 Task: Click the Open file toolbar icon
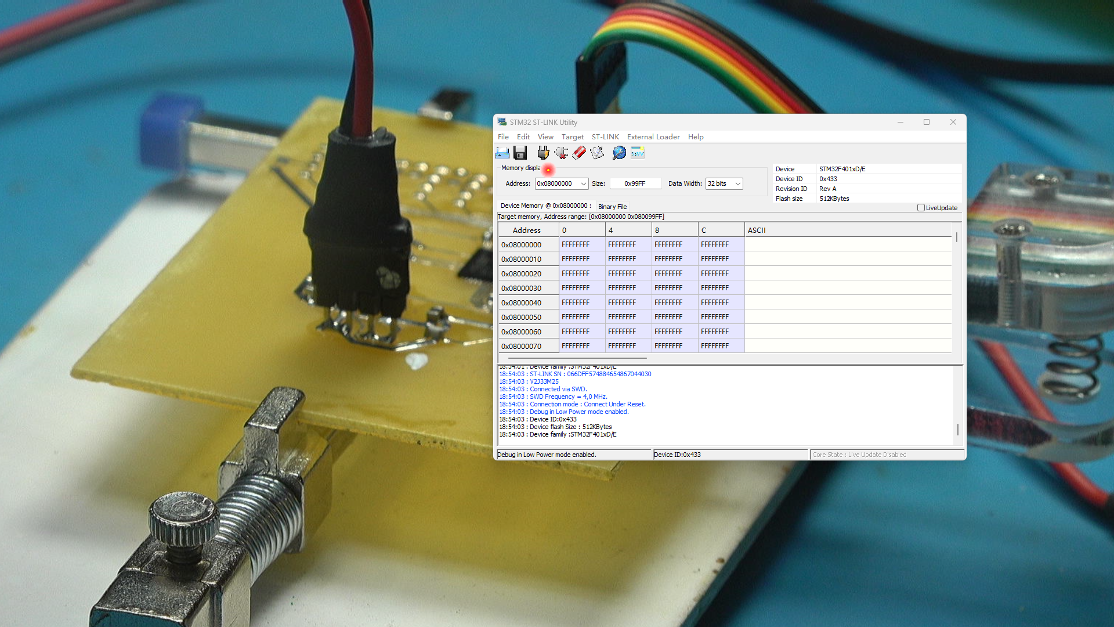click(502, 153)
